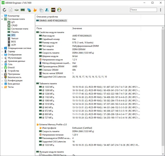Click the Поиск search field

click(143, 10)
